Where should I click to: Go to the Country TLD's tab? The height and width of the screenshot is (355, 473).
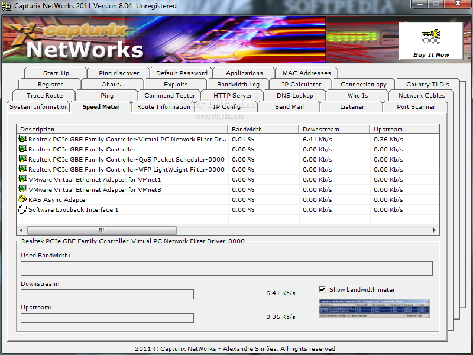[427, 84]
